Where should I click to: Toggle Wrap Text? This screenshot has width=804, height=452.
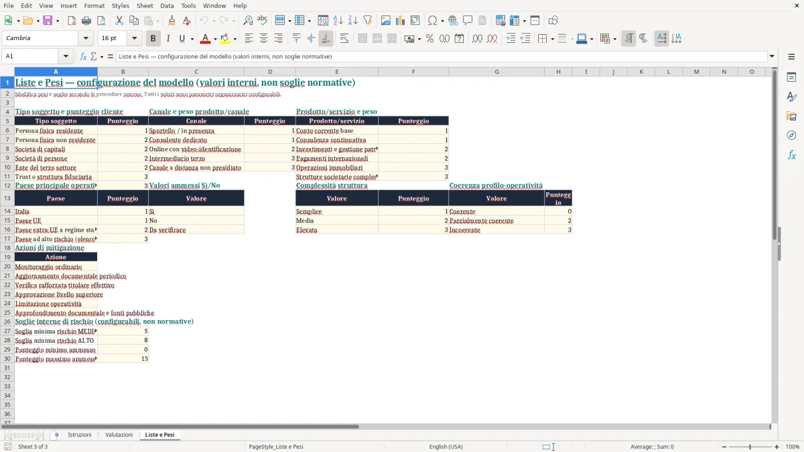pos(344,39)
